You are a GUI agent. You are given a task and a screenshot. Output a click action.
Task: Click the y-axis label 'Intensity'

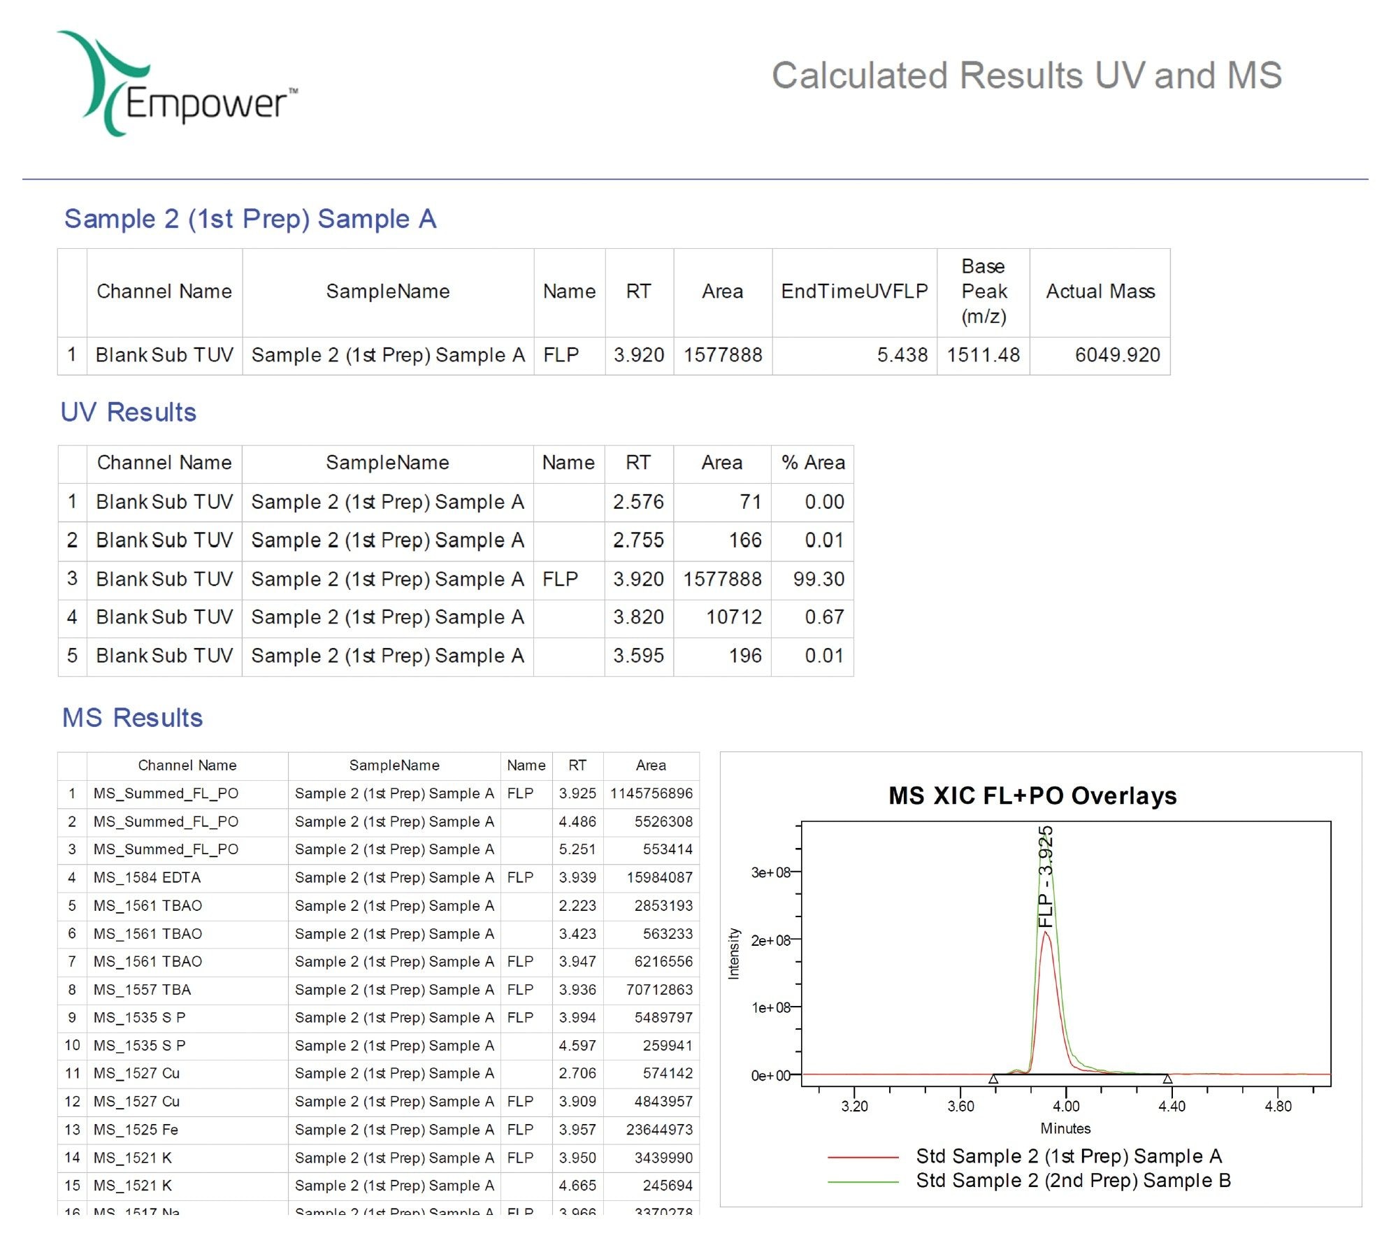click(734, 954)
